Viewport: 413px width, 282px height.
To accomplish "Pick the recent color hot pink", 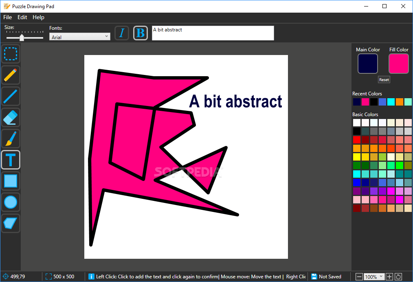I will tap(365, 102).
